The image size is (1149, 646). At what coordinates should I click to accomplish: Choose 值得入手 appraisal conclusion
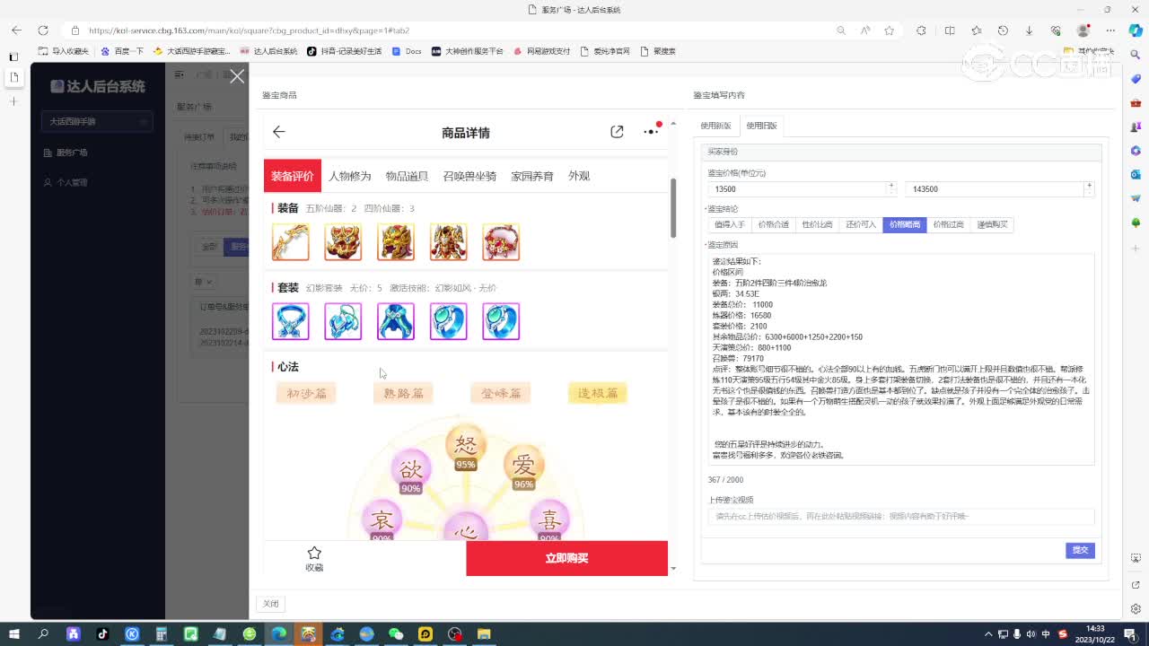click(x=730, y=224)
